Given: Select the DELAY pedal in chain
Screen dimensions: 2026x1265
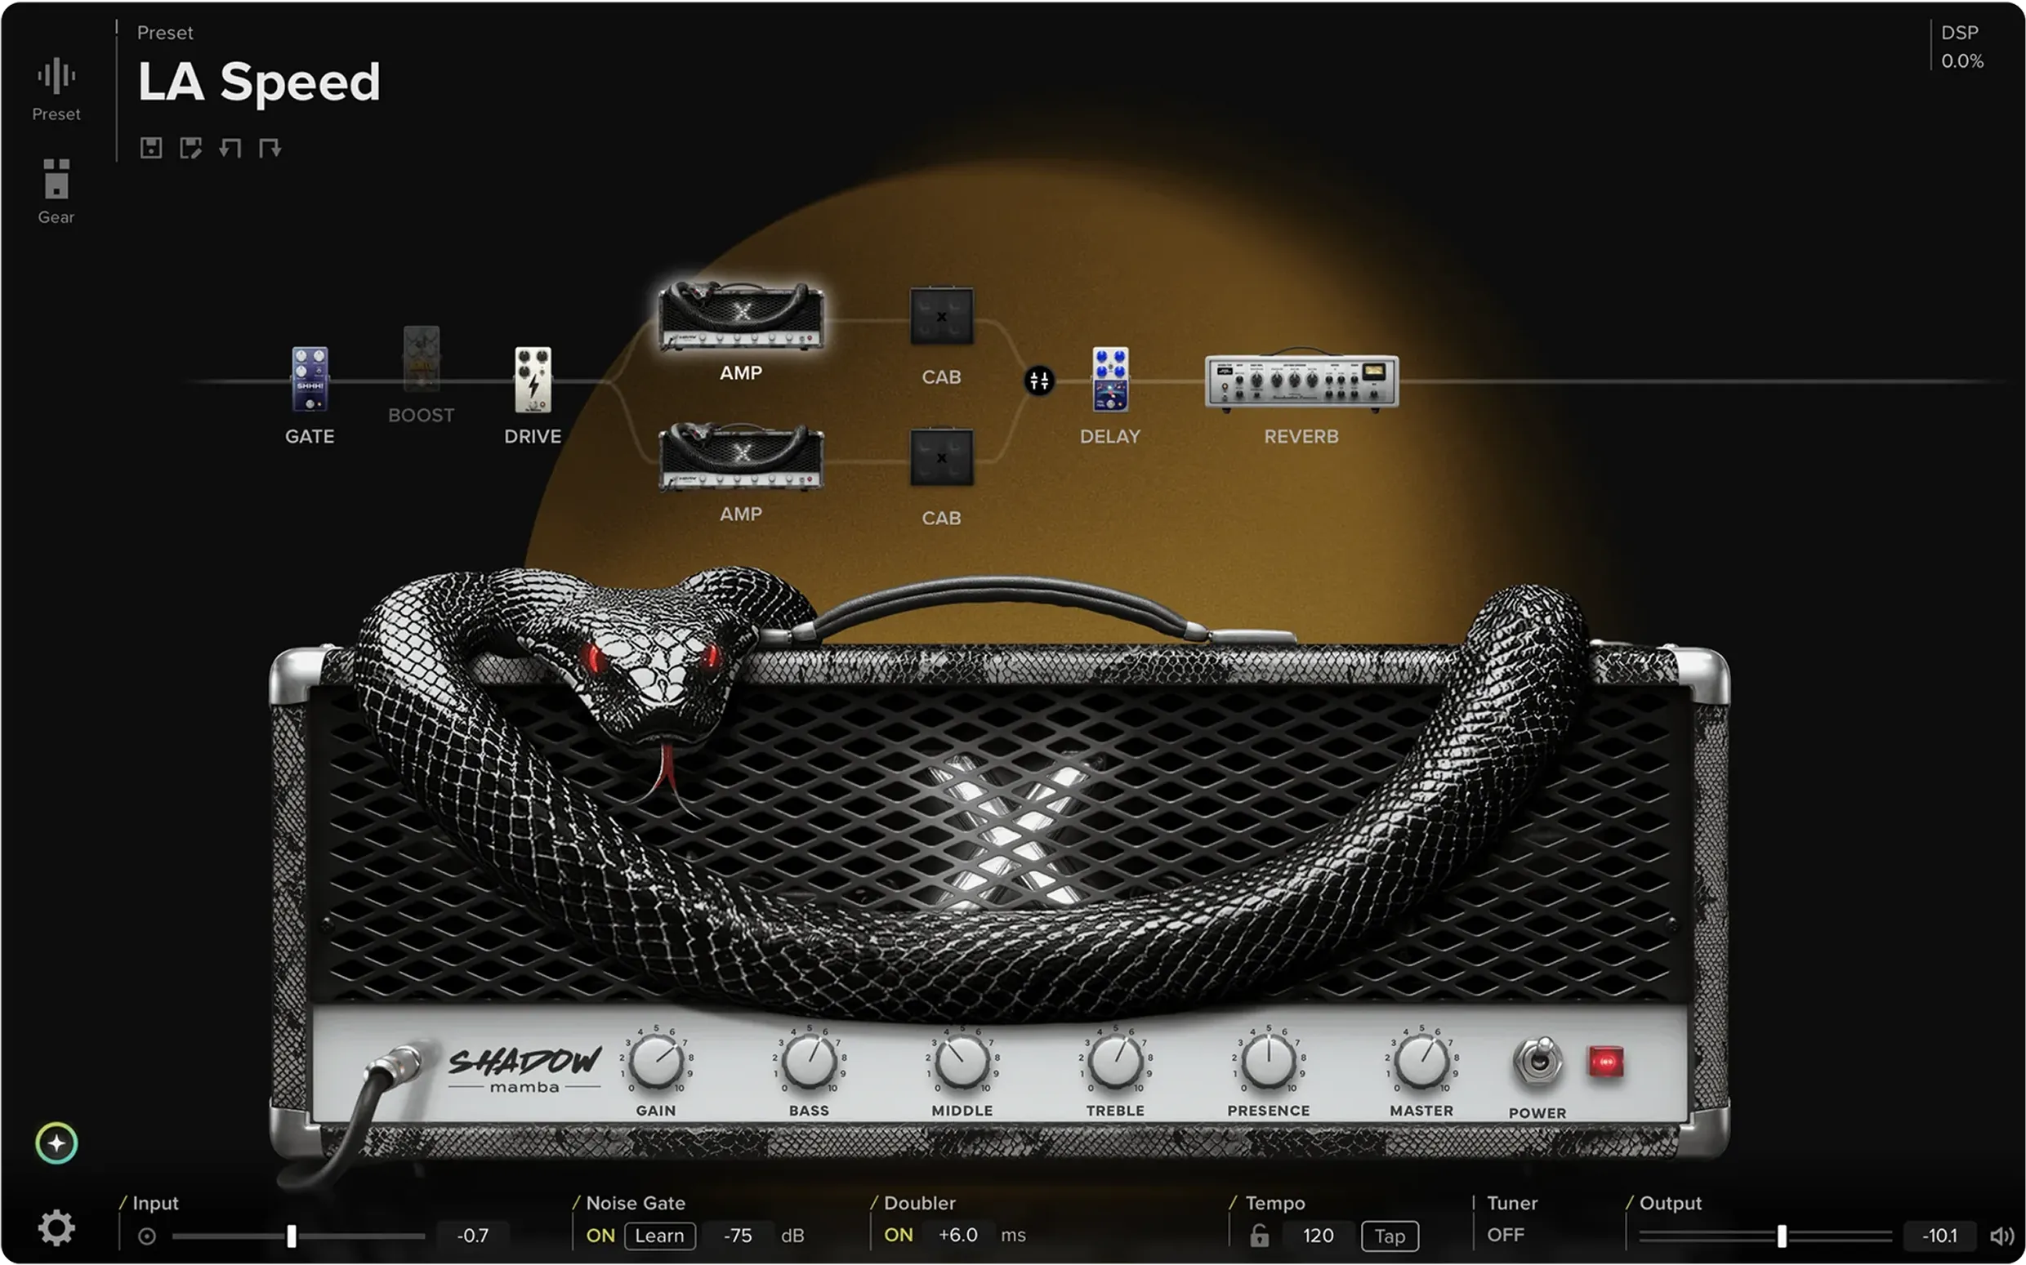Looking at the screenshot, I should pyautogui.click(x=1110, y=380).
